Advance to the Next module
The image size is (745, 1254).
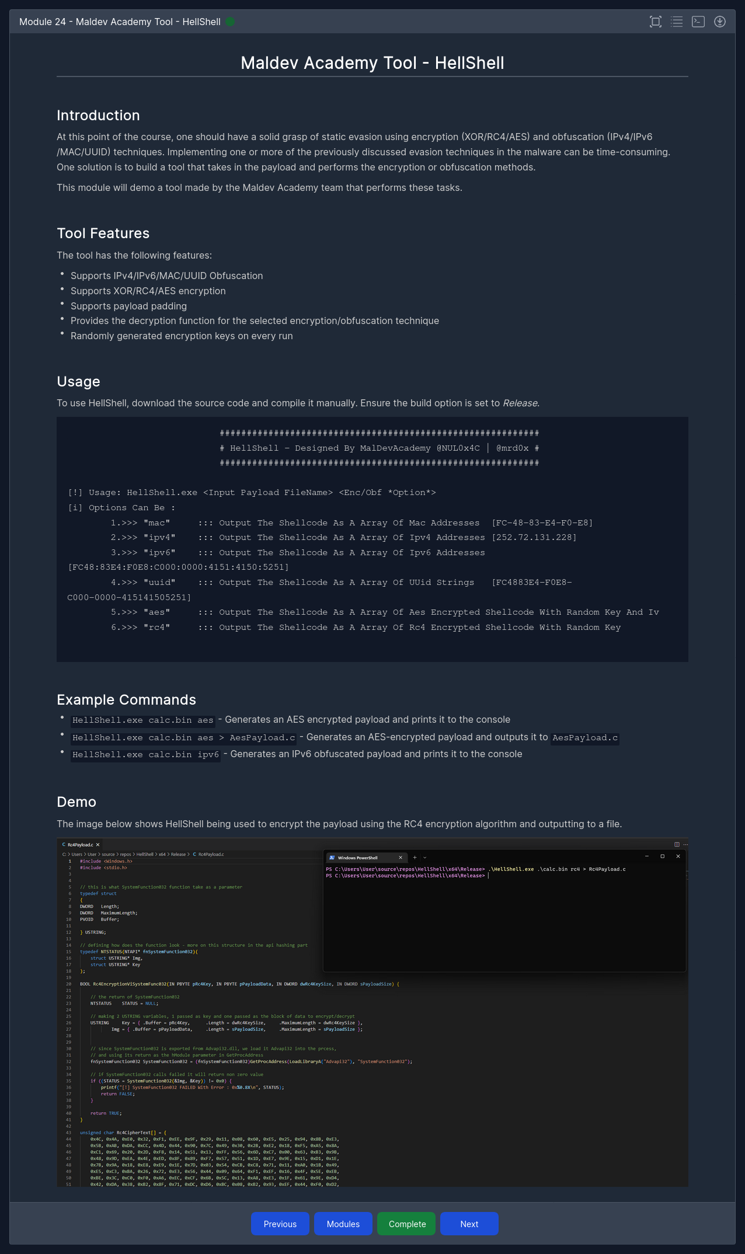coord(469,1224)
